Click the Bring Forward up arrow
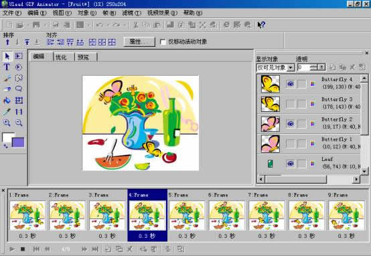The height and width of the screenshot is (256, 371). (x=7, y=42)
